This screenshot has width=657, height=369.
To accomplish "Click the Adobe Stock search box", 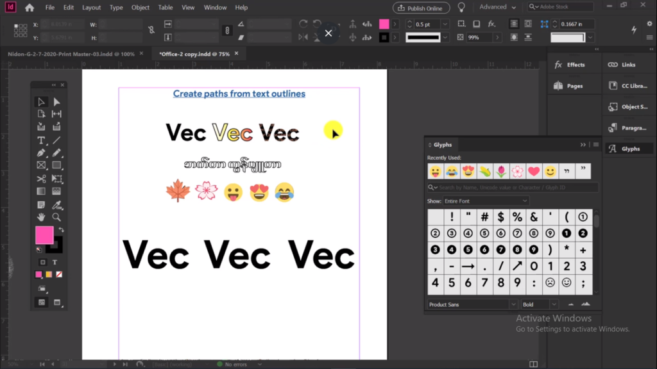I will [560, 6].
